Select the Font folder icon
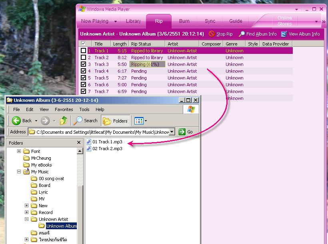The width and height of the screenshot is (328, 244). coord(26,151)
